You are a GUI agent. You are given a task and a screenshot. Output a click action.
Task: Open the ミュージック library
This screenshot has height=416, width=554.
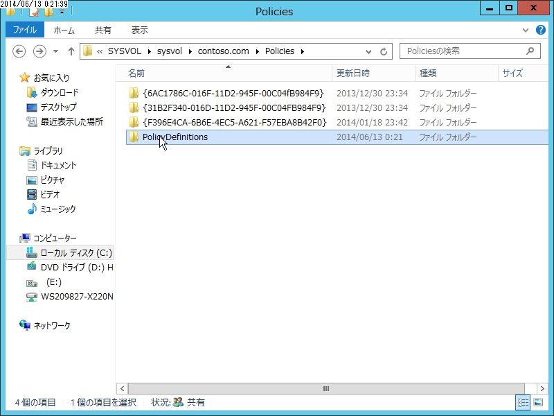point(58,209)
